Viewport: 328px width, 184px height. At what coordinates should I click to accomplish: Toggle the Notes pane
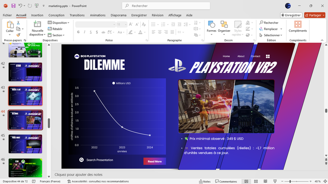tap(204, 181)
